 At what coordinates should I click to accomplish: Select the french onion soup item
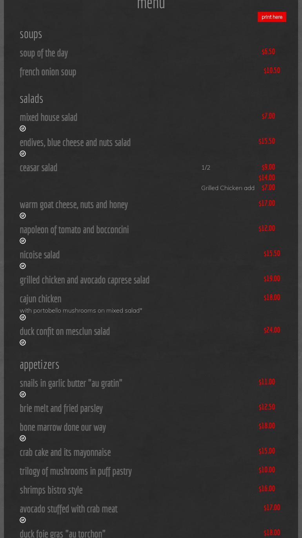48,72
